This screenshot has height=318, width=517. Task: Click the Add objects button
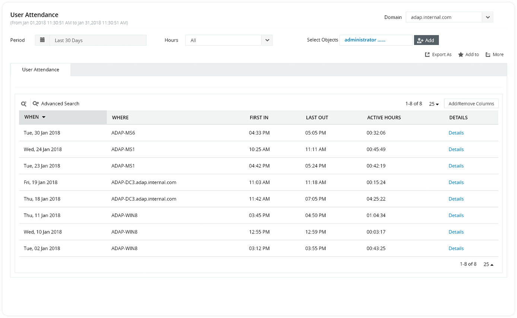426,40
